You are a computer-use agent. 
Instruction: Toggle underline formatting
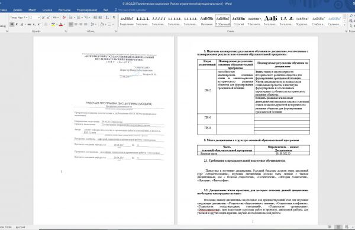(21, 24)
